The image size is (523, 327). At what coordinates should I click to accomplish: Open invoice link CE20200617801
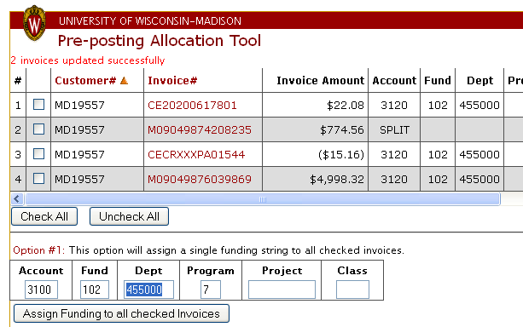point(192,106)
